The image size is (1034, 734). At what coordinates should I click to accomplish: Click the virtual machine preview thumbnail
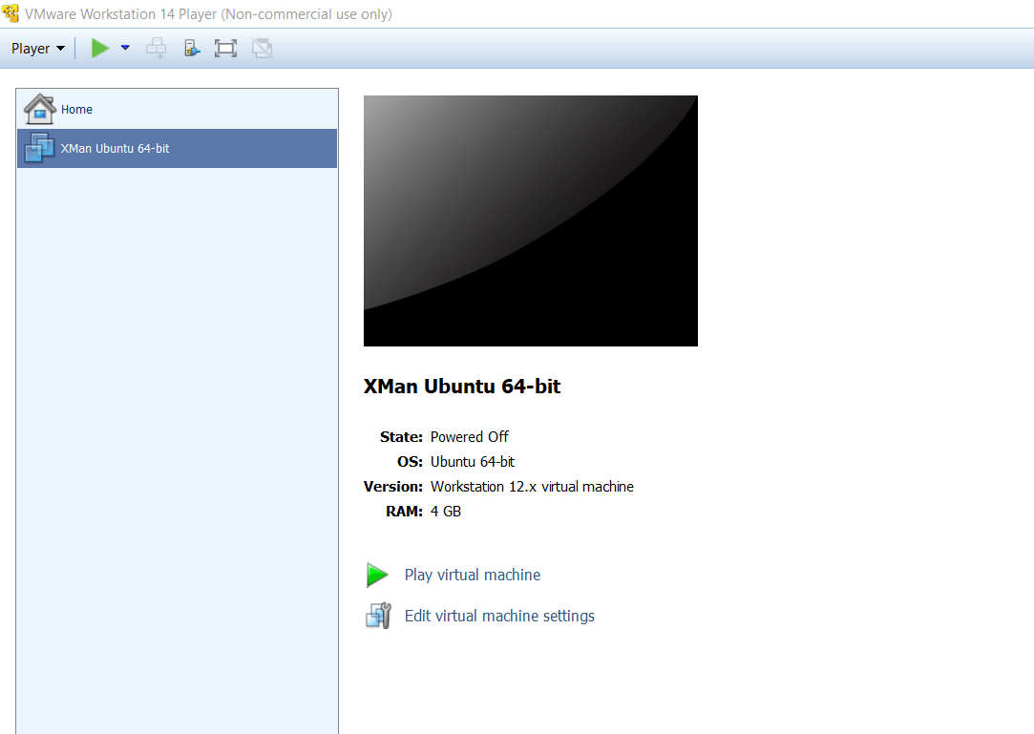click(530, 220)
